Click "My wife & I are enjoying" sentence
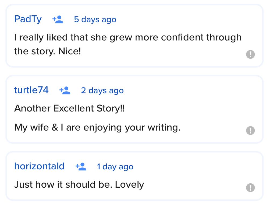The width and height of the screenshot is (269, 203). coord(97,127)
